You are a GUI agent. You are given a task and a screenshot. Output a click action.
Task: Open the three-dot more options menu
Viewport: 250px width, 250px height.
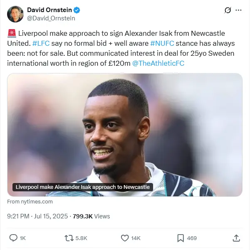pos(238,10)
